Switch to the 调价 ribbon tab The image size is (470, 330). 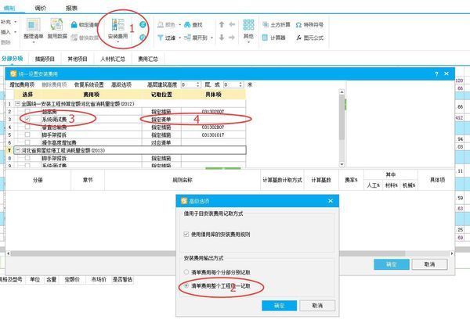(x=41, y=8)
